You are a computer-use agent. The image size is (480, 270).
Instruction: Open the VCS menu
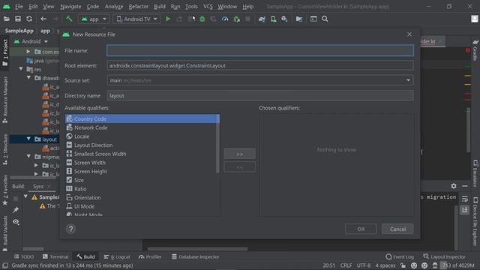(x=208, y=7)
